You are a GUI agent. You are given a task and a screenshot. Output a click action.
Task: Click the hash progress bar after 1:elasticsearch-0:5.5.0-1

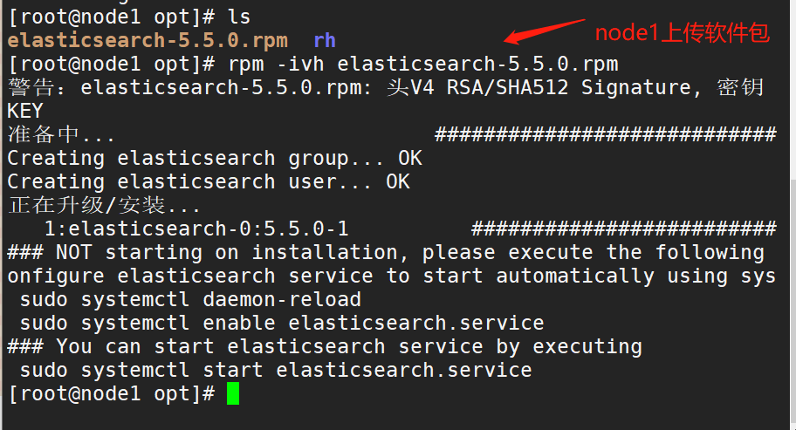click(x=624, y=229)
